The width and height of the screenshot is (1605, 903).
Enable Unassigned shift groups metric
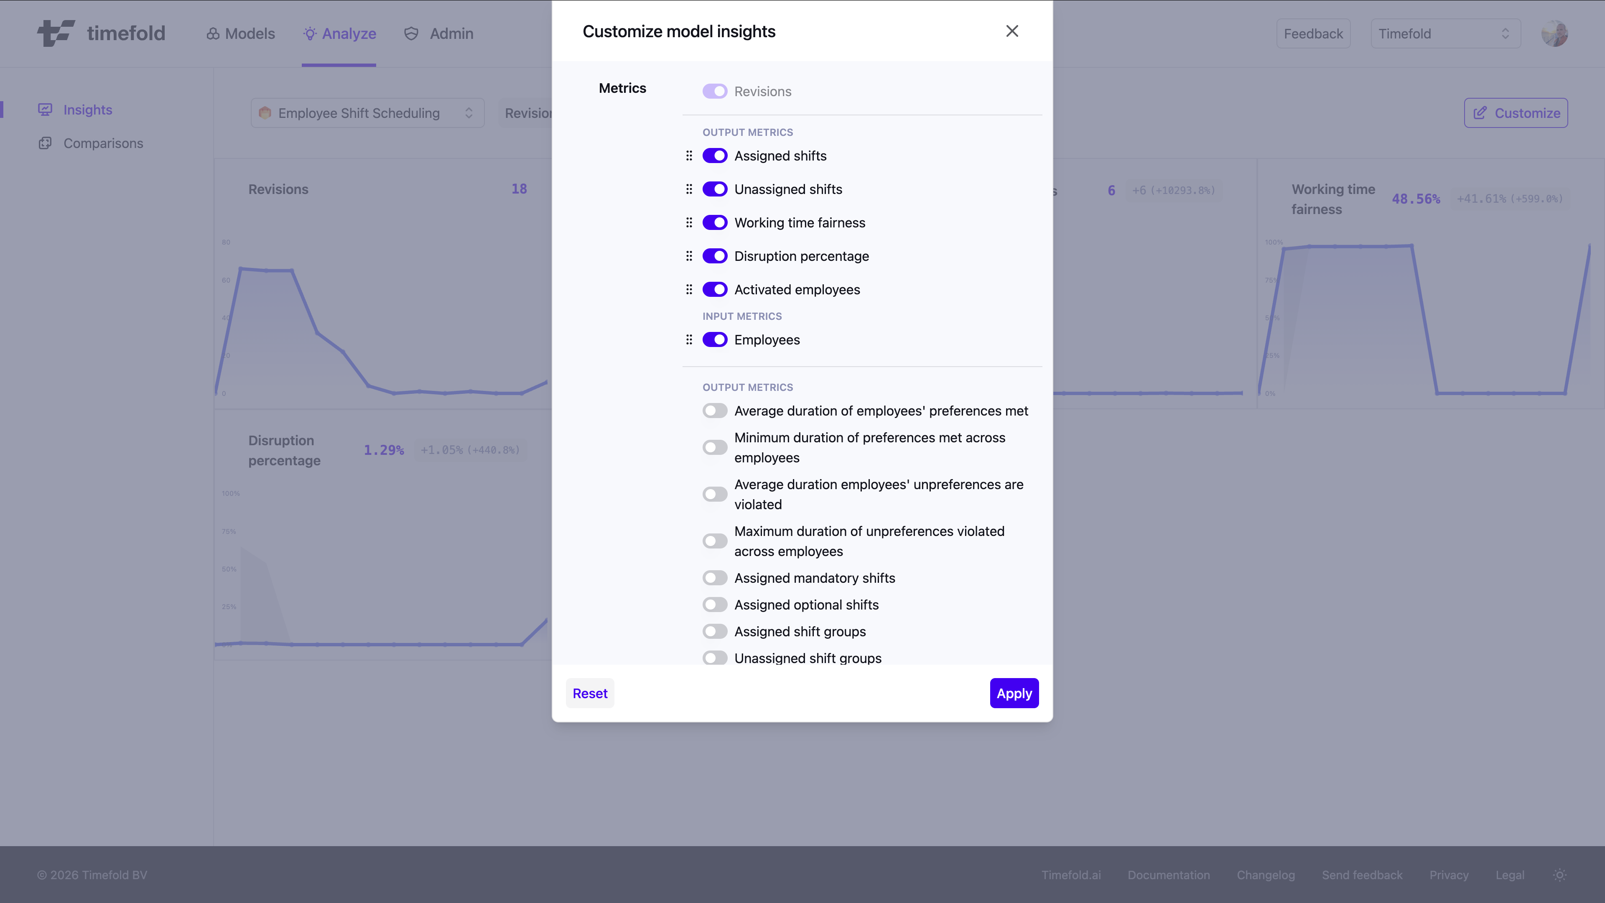(715, 658)
